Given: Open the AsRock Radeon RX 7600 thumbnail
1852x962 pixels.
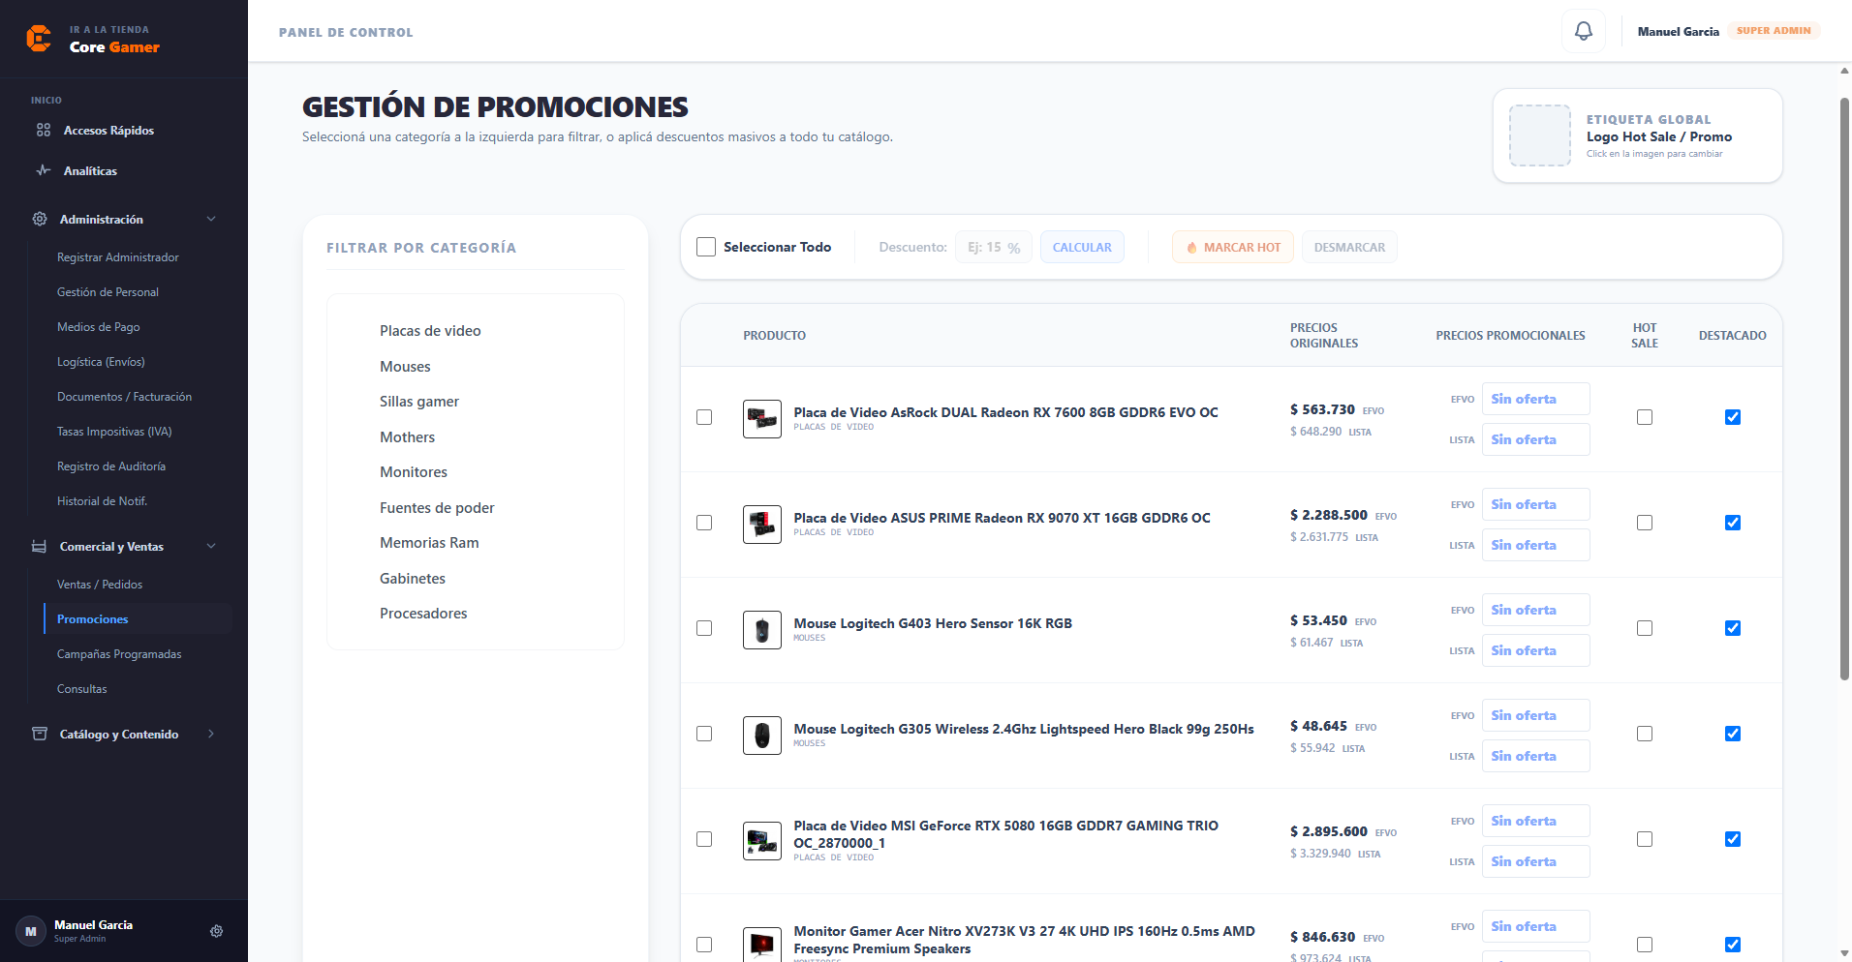Looking at the screenshot, I should click(x=762, y=419).
